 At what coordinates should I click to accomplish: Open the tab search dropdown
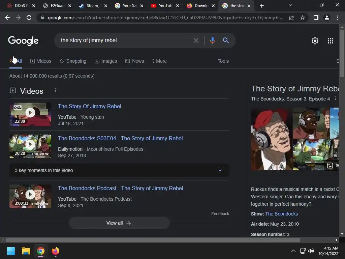291,5
